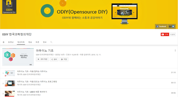Subscribe with the red 구독 button
This screenshot has width=178, height=97.
click(x=165, y=35)
